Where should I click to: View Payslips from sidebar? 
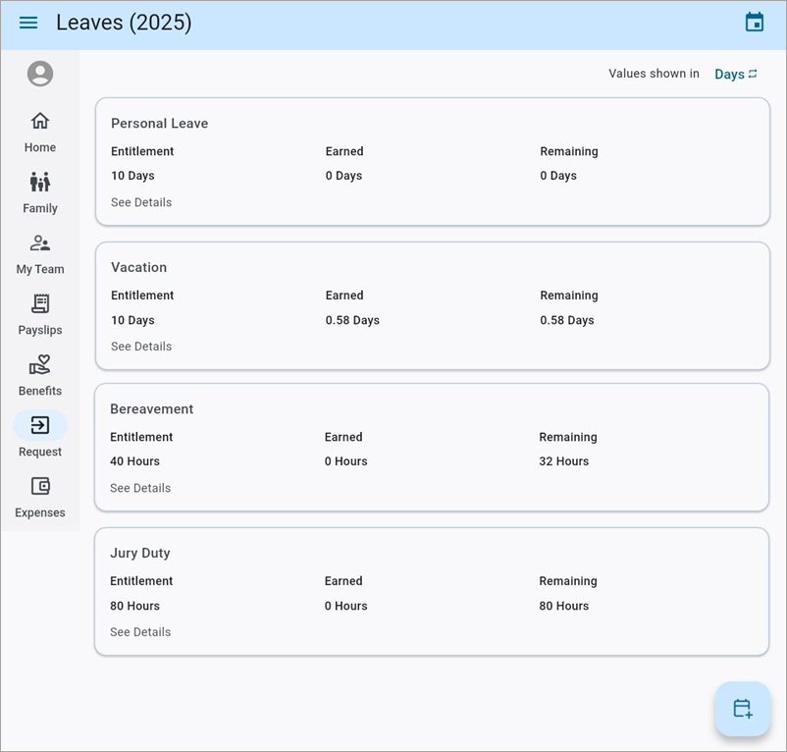[40, 315]
